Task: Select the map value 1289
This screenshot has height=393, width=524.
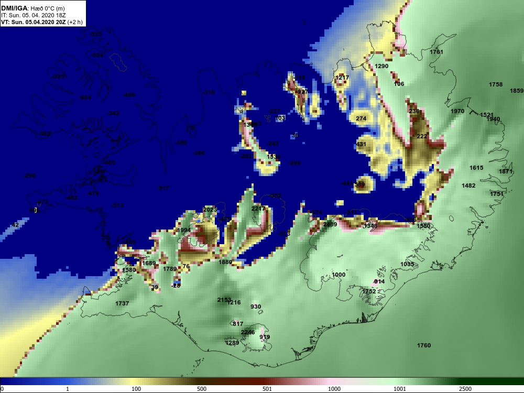Action: point(232,343)
